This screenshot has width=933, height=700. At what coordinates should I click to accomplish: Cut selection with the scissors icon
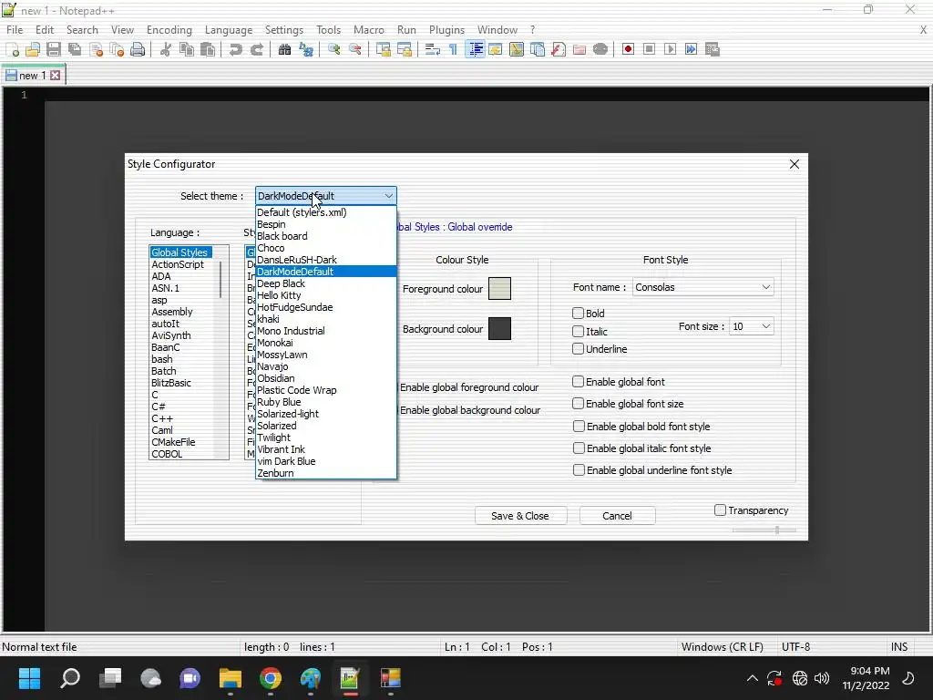coord(166,49)
